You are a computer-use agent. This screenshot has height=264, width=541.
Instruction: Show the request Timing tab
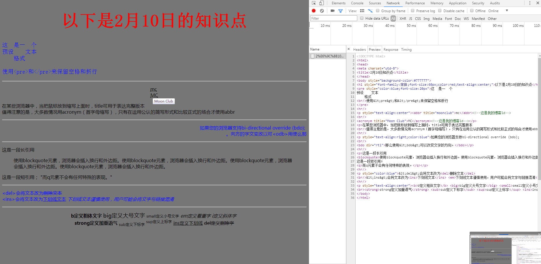(406, 50)
